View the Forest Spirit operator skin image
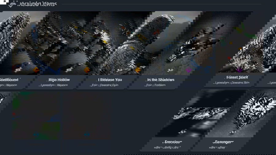 (x=228, y=43)
